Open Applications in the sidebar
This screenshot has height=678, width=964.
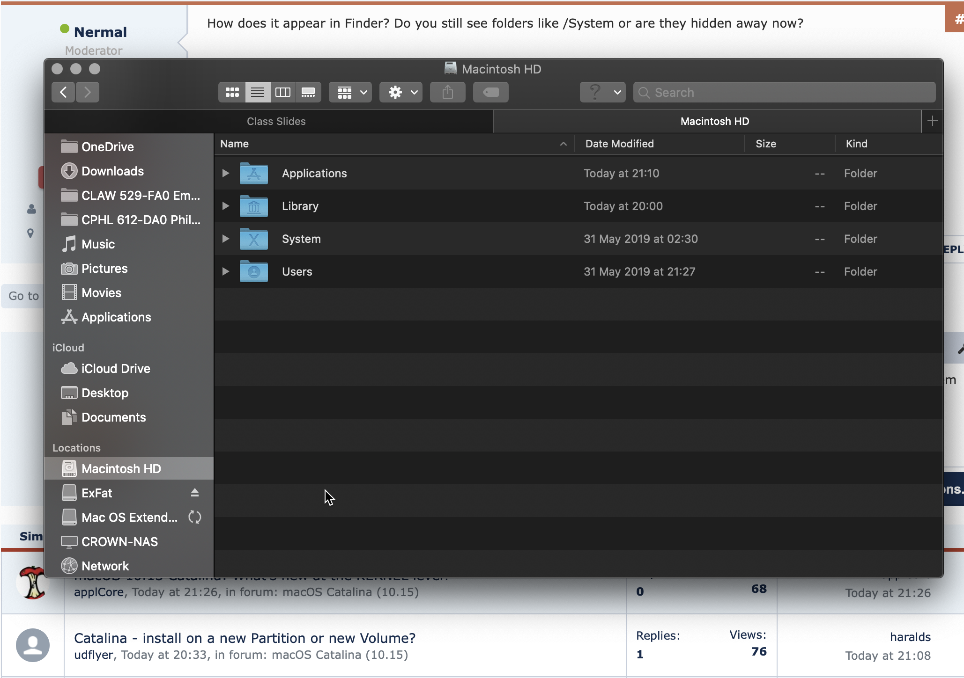coord(129,317)
